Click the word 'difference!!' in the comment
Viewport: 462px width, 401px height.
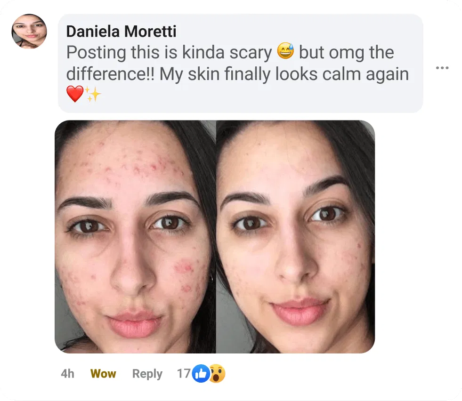coord(110,74)
